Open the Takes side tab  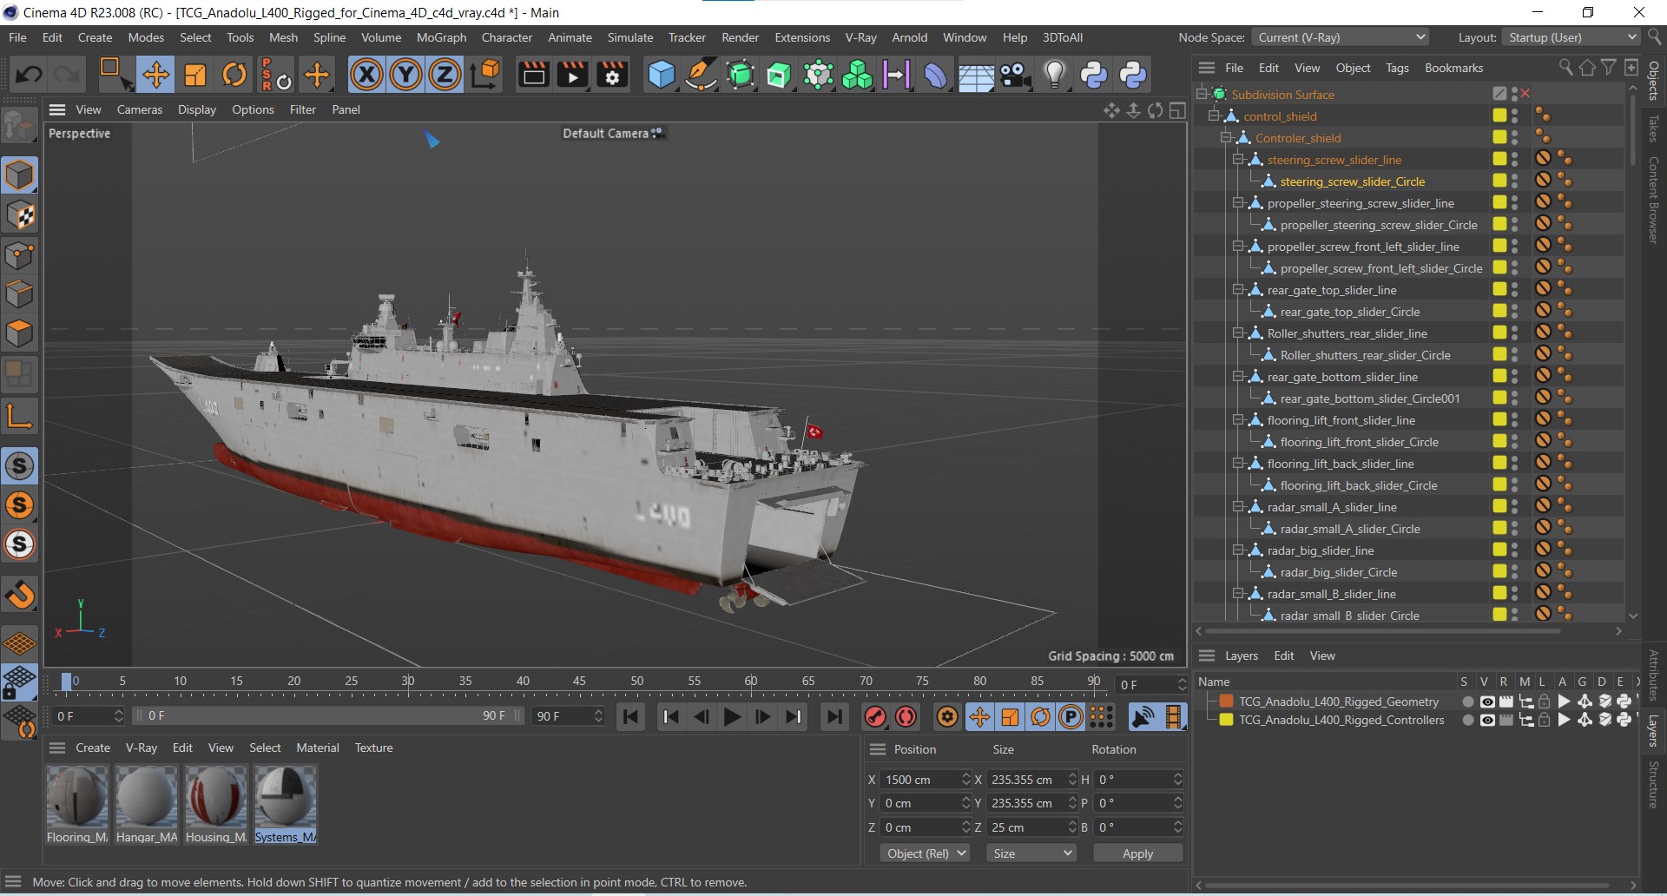click(1654, 128)
